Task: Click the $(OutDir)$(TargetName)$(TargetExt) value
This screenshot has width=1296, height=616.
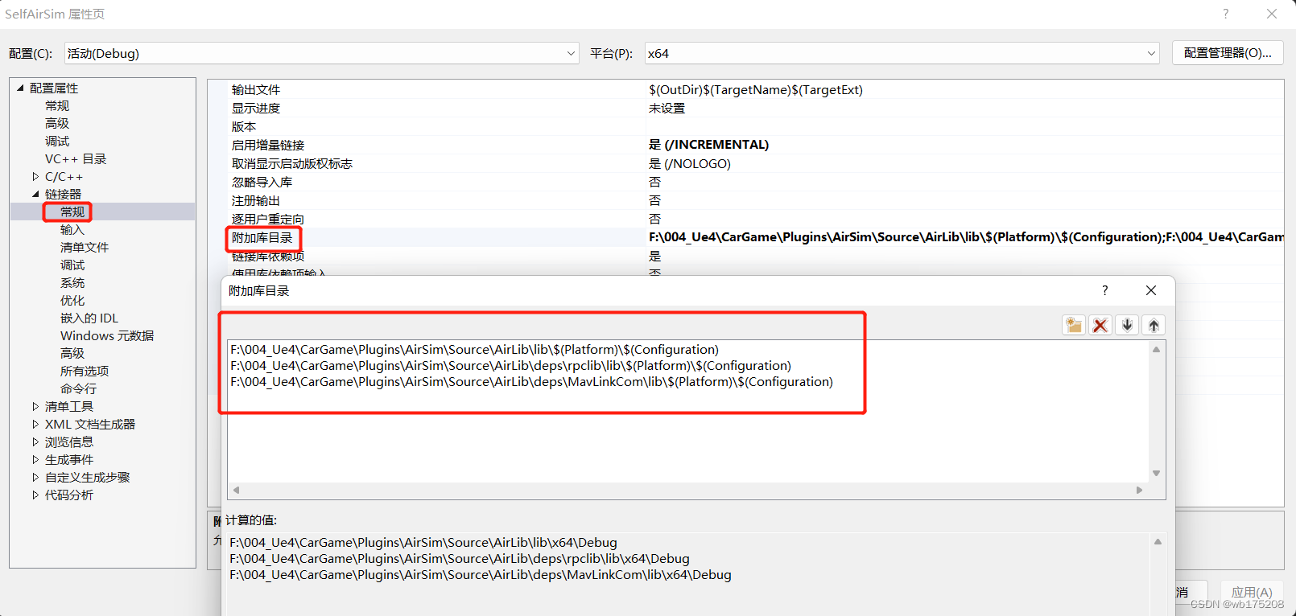Action: [756, 89]
